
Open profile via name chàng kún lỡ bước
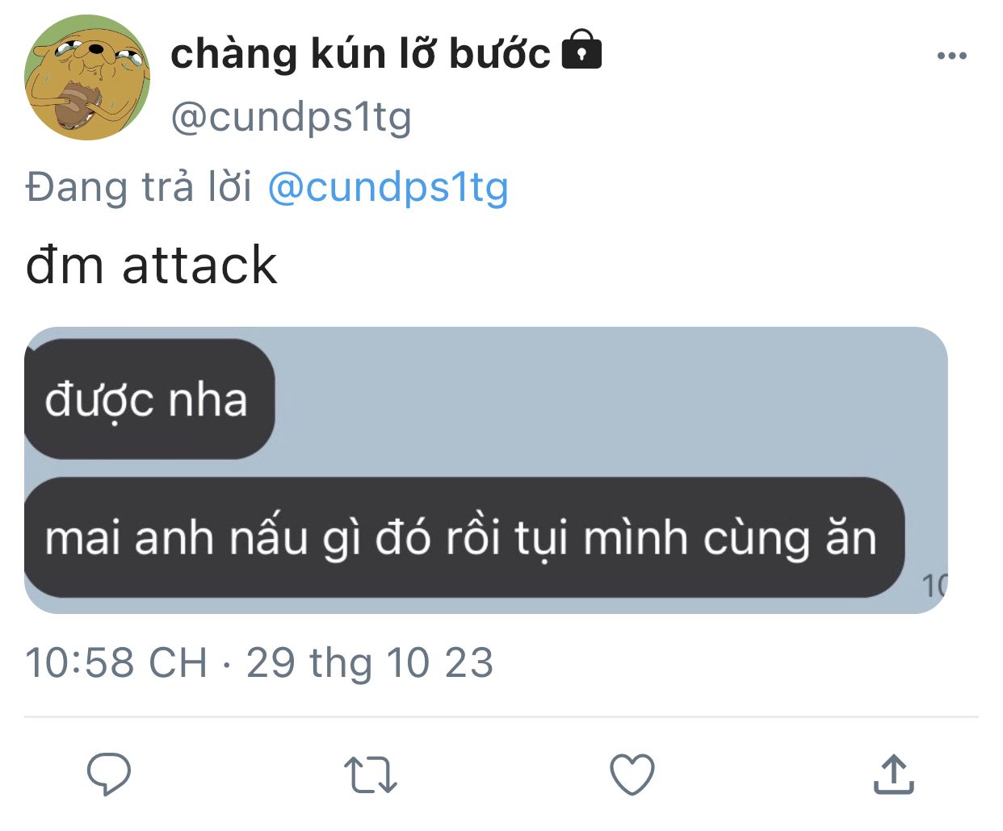coord(360,53)
